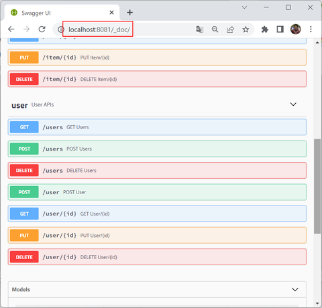Expand the PUT /user/{id} operation
The height and width of the screenshot is (308, 322).
[157, 235]
